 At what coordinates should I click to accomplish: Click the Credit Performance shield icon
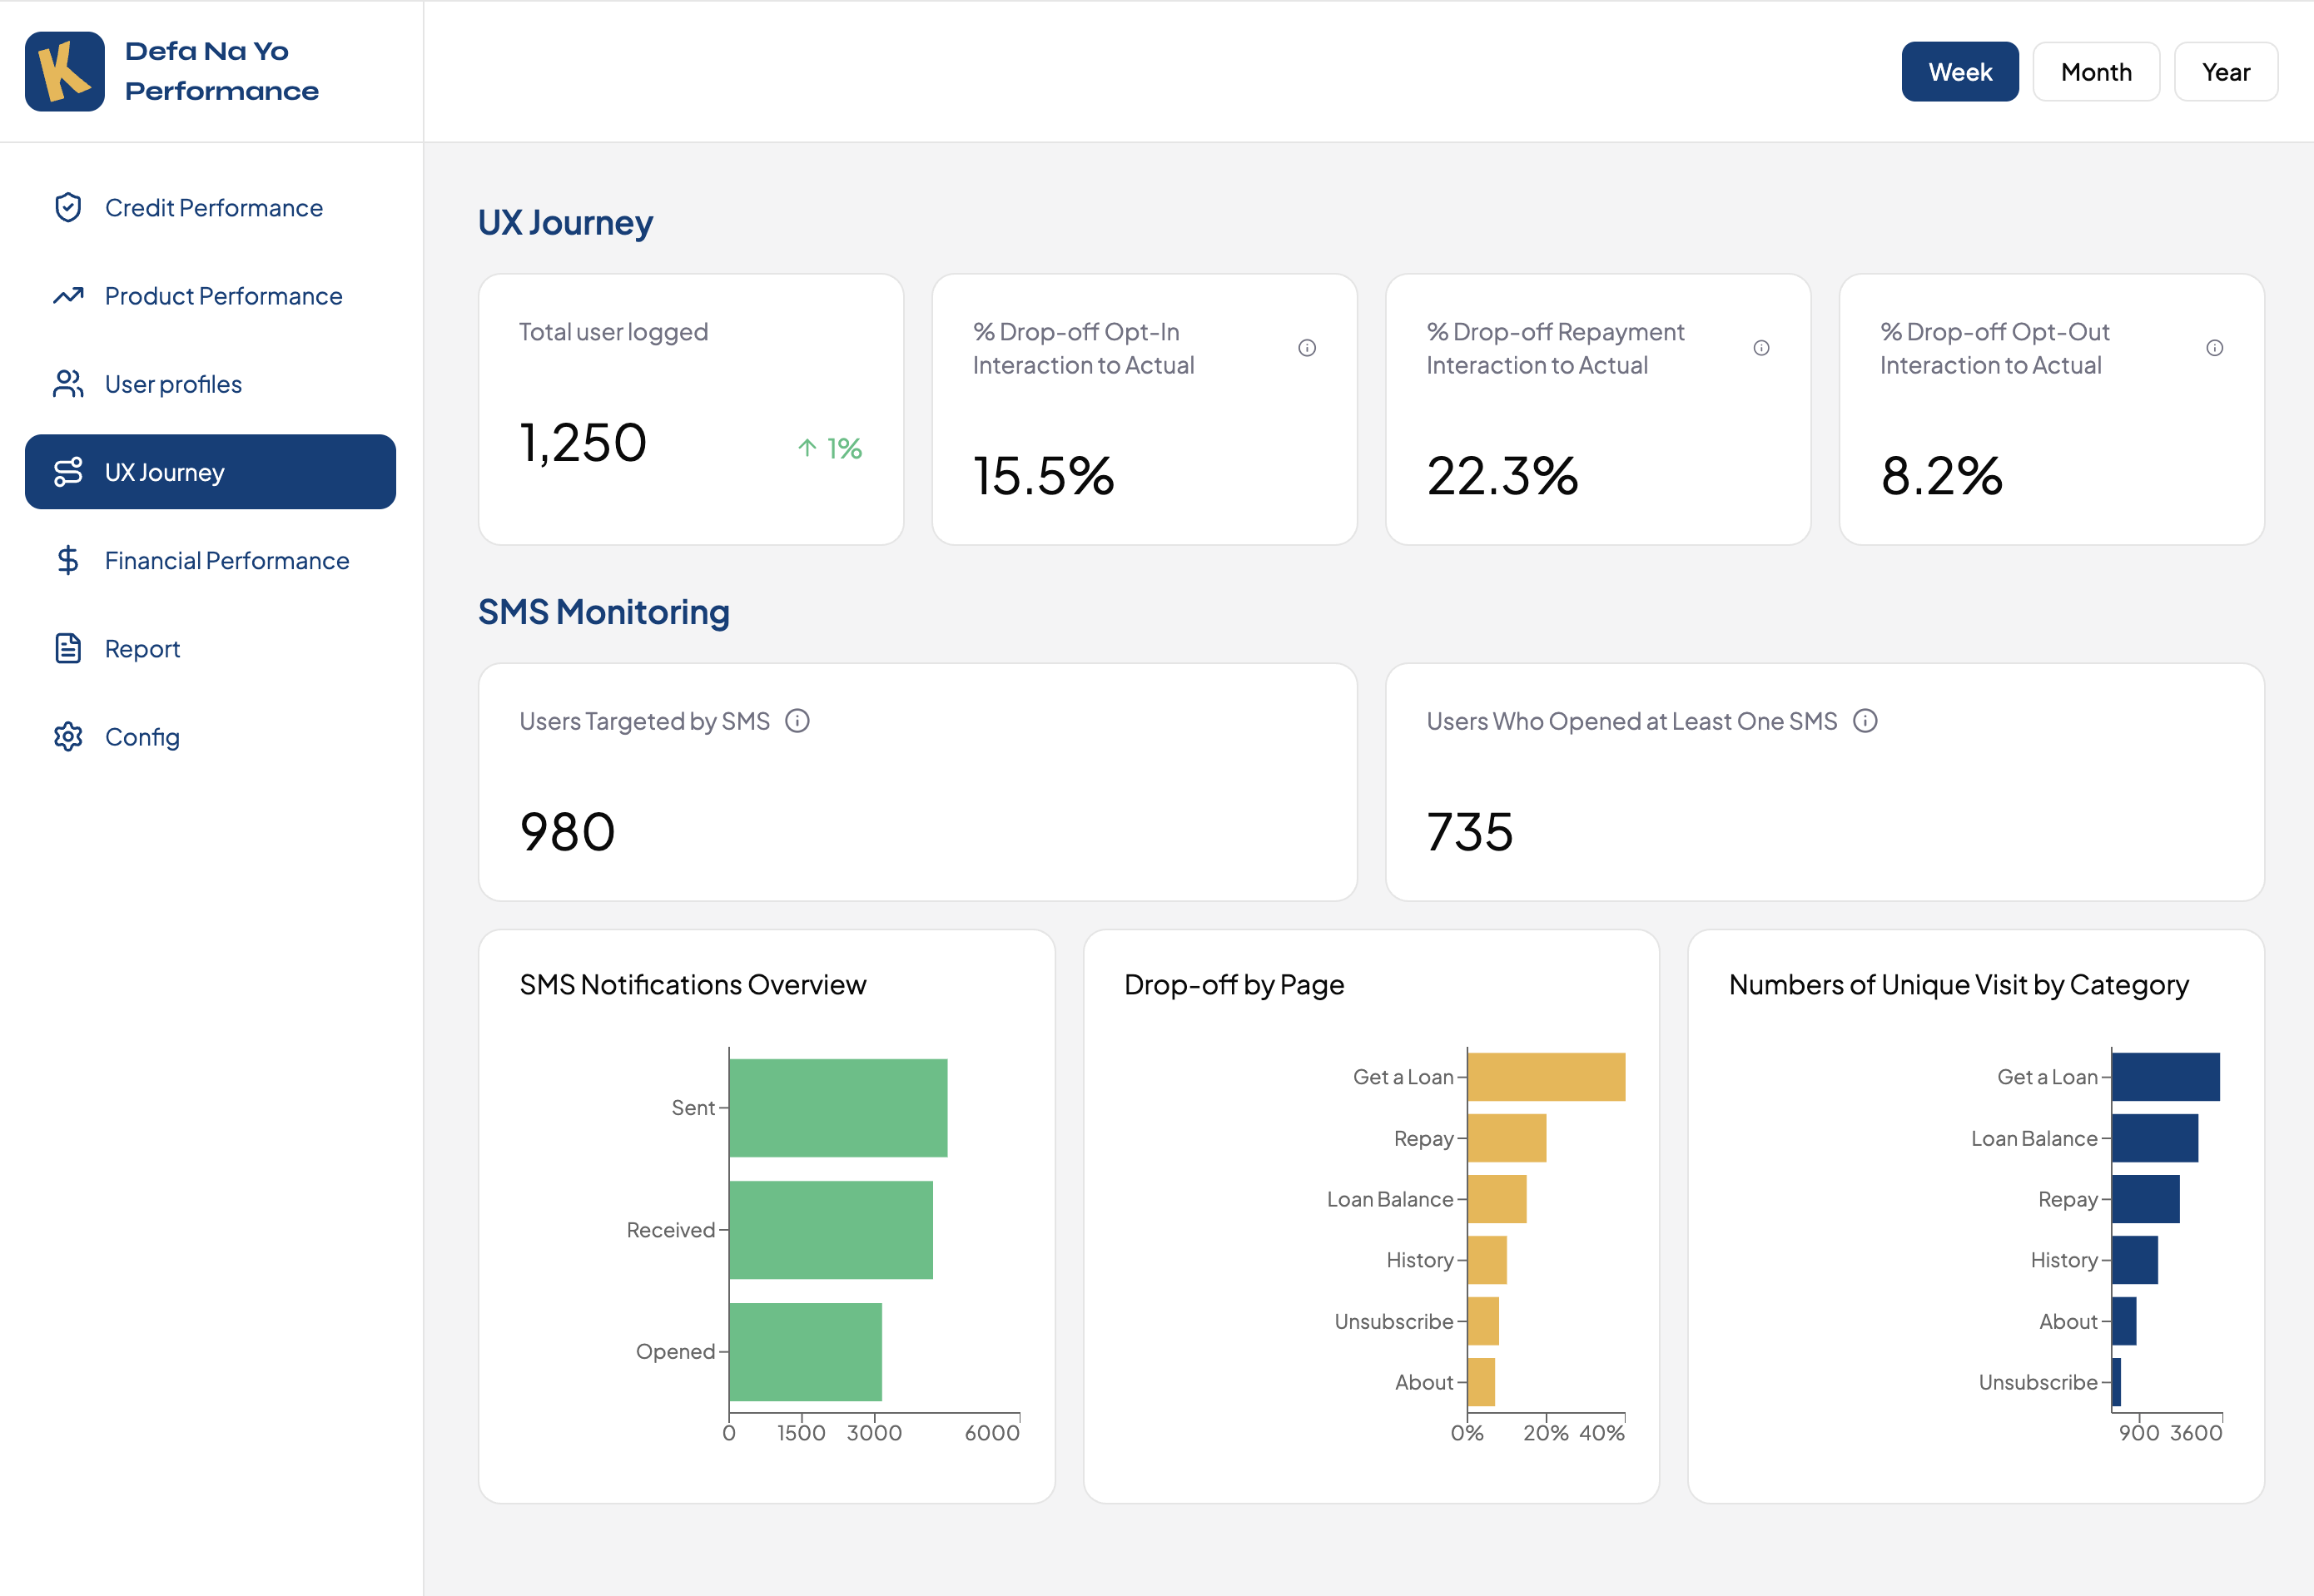tap(68, 207)
